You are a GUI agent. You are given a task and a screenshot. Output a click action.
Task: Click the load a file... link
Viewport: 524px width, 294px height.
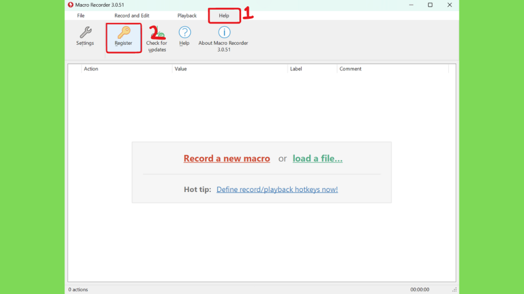click(317, 158)
